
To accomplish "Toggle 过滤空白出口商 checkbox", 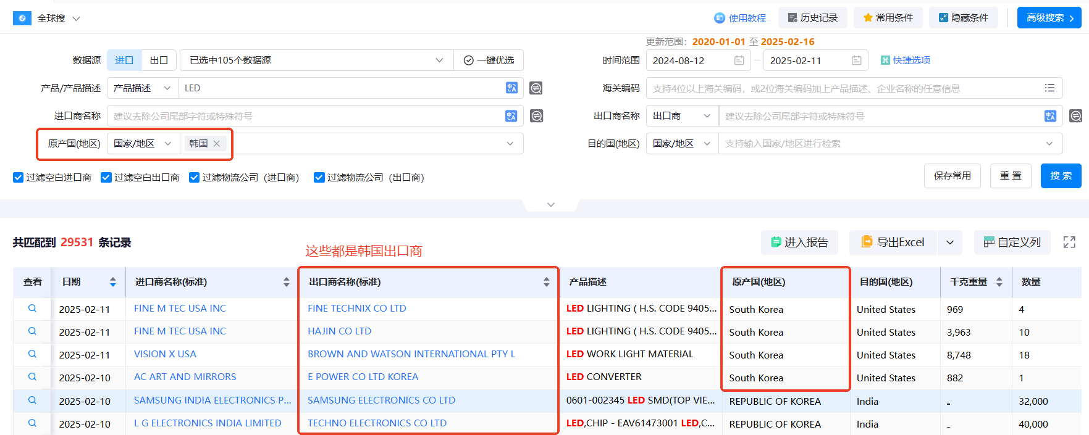I will [106, 178].
